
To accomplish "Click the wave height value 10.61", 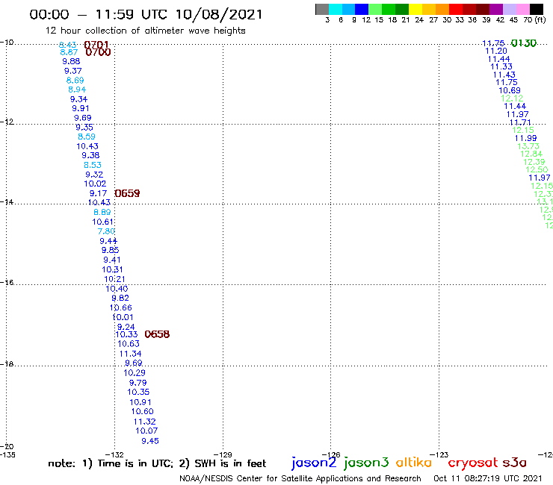I will click(x=102, y=222).
